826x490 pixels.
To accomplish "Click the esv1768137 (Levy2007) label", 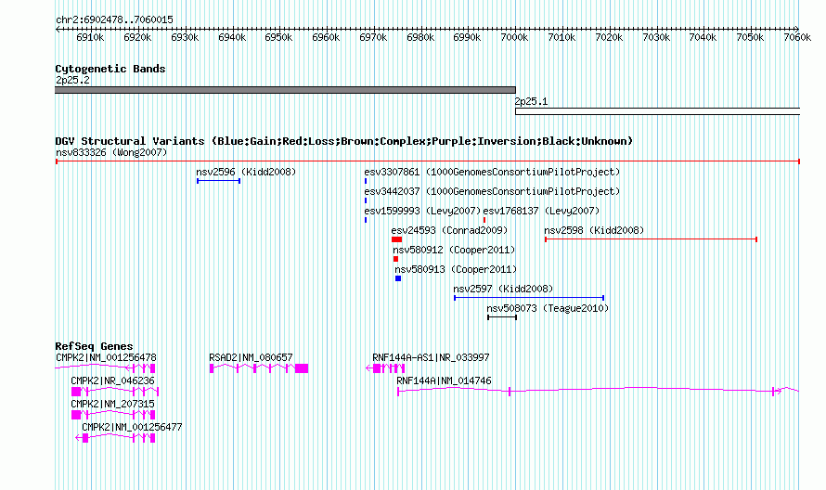I will click(541, 211).
